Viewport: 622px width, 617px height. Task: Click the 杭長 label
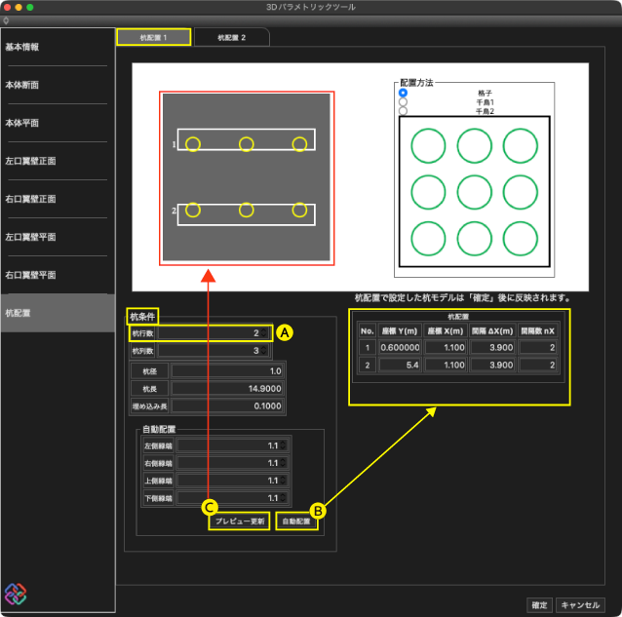tap(149, 389)
